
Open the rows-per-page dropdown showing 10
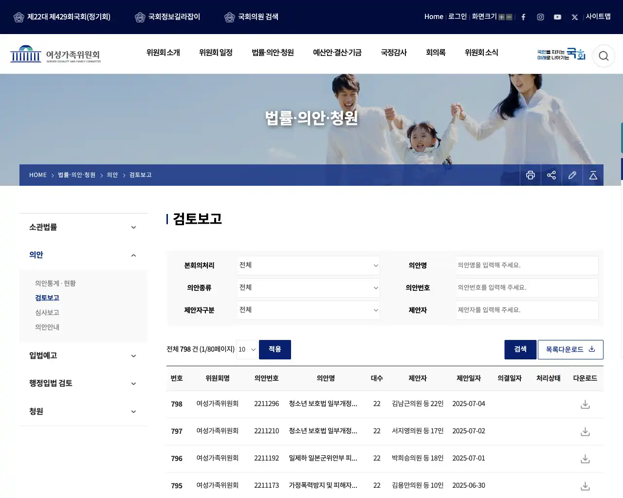click(247, 350)
